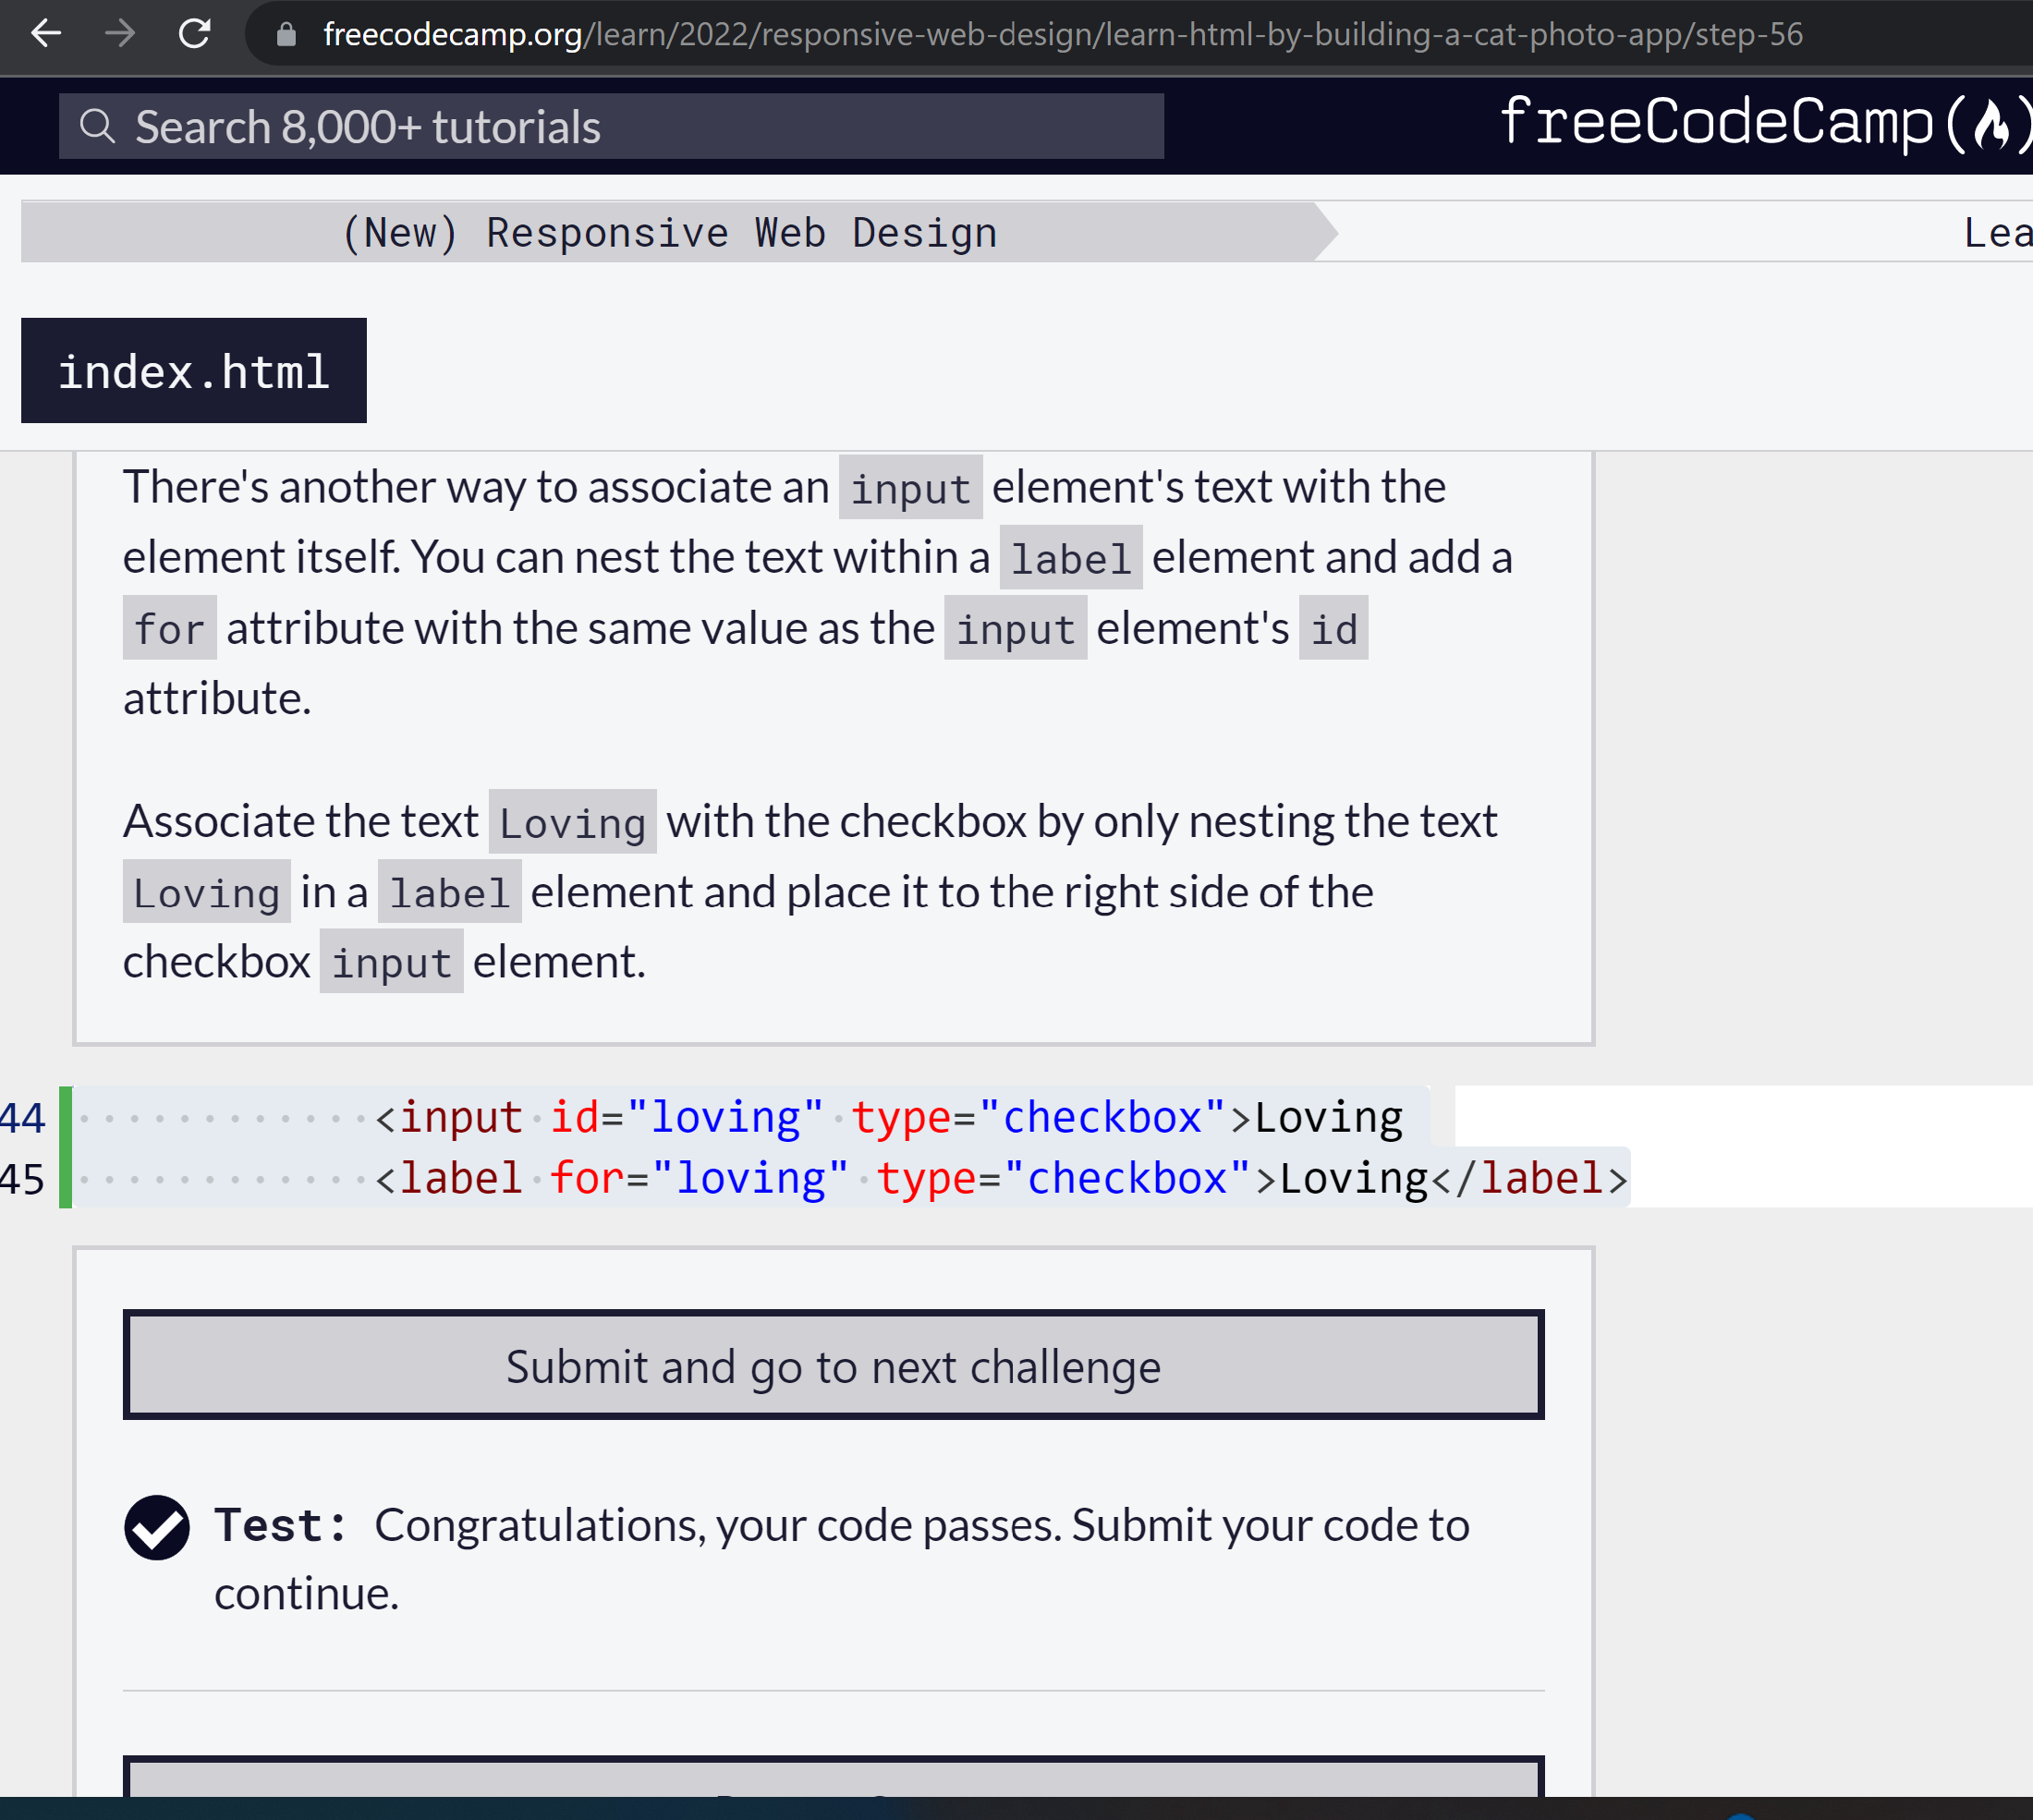Click the freeCodeCamp flame logo icon
Viewport: 2033px width, 1820px height.
1991,125
